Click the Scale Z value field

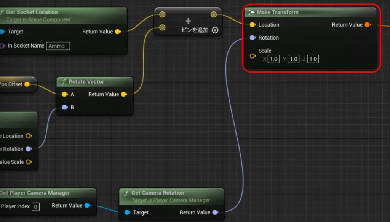(x=313, y=59)
